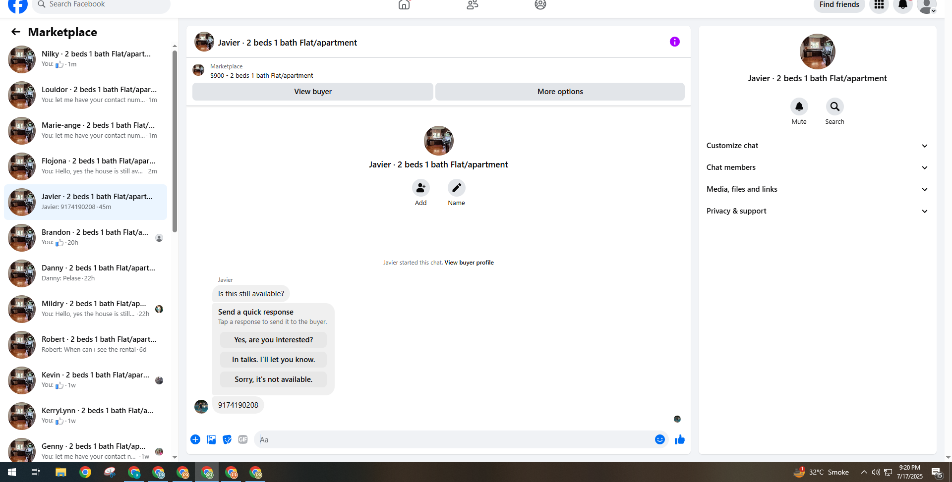Open Brandon conversation

[x=85, y=237]
